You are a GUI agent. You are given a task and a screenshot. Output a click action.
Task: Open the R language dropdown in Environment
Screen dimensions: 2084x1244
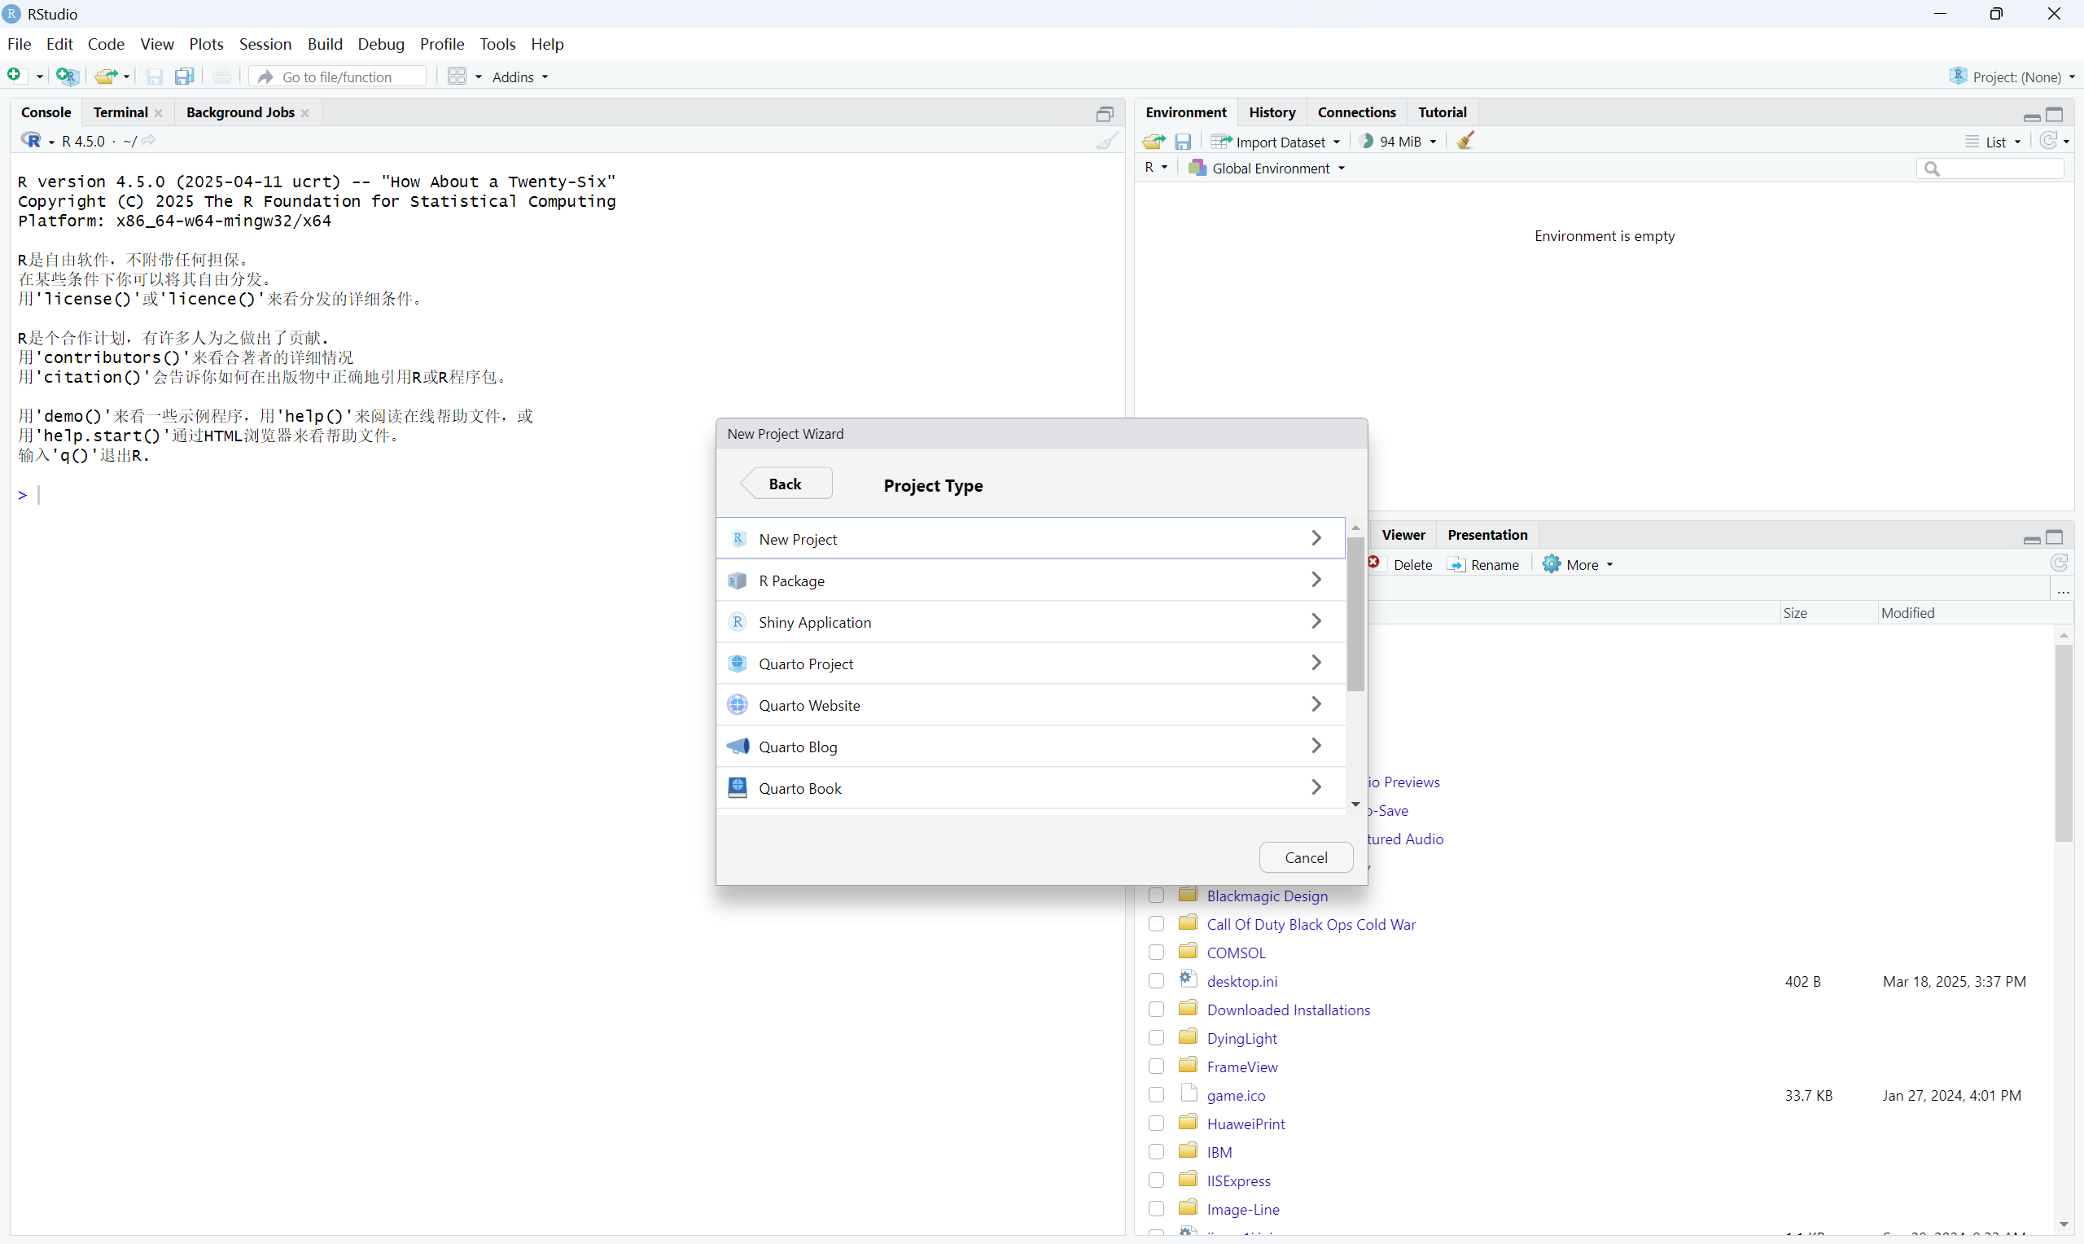click(x=1157, y=168)
